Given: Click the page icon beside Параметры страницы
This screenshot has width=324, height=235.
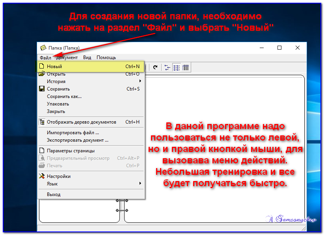Looking at the screenshot, I should (x=42, y=150).
